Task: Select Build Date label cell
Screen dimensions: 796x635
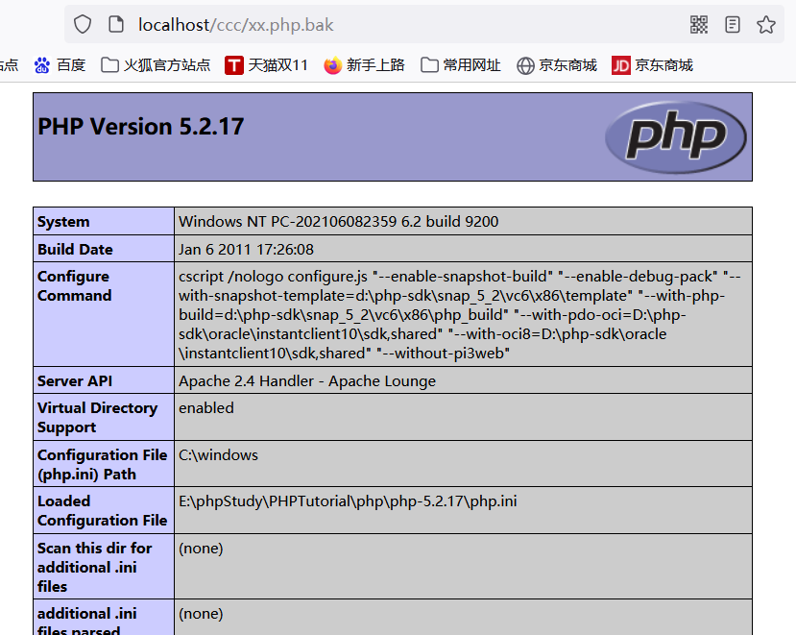Action: click(104, 249)
